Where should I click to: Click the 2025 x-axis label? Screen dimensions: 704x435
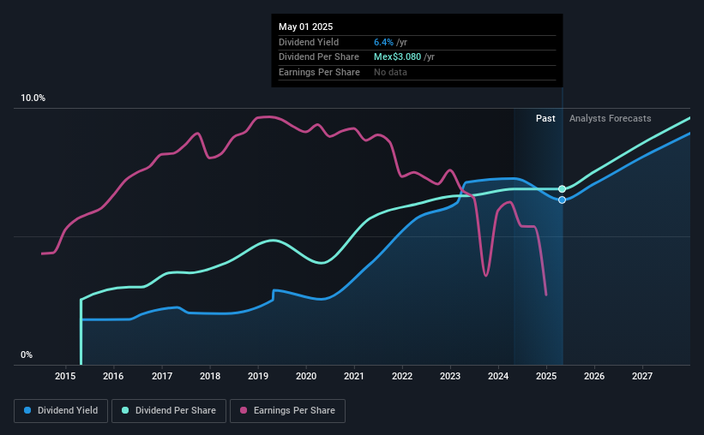(546, 376)
